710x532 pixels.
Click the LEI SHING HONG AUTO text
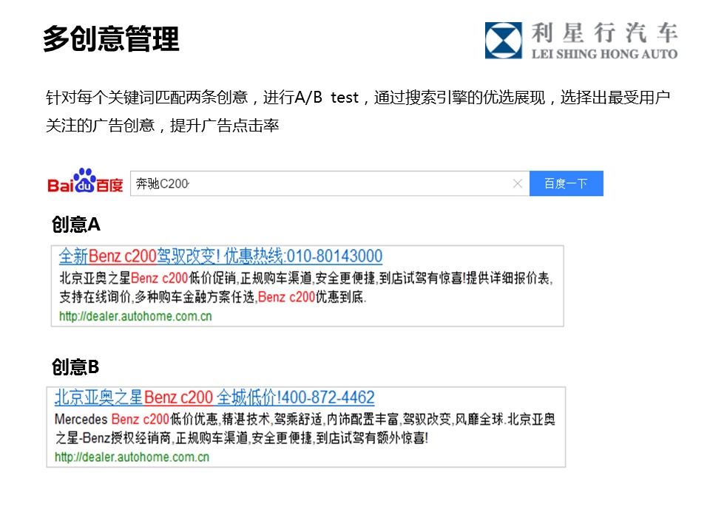[x=603, y=54]
